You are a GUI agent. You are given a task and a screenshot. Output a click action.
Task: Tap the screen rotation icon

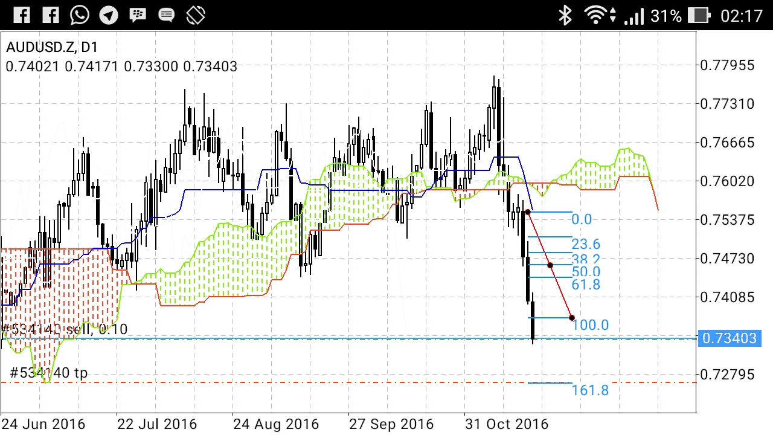(x=196, y=15)
